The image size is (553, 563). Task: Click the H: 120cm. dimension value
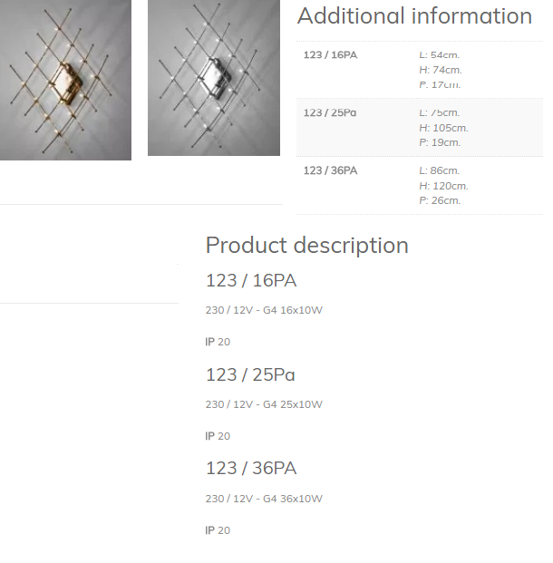coord(444,186)
